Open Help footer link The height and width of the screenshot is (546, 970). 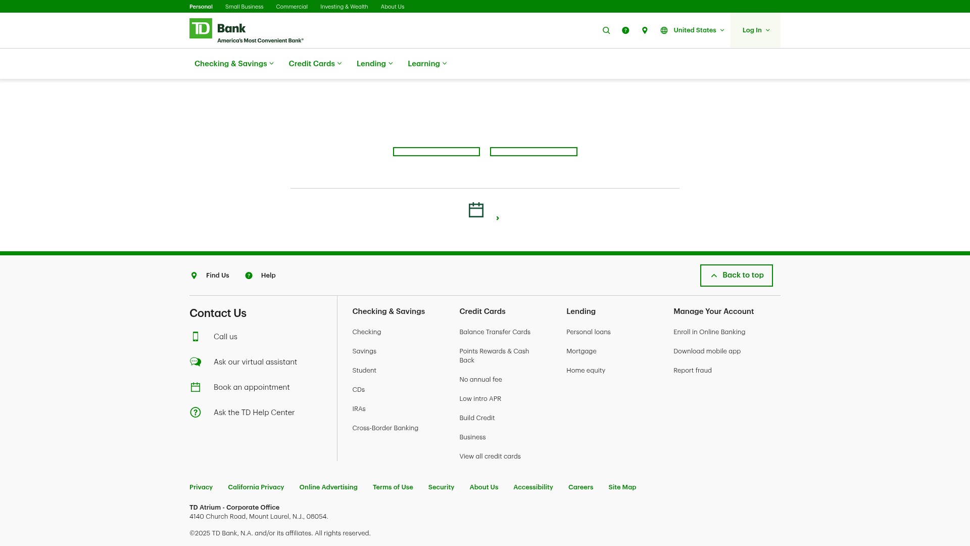pyautogui.click(x=268, y=276)
